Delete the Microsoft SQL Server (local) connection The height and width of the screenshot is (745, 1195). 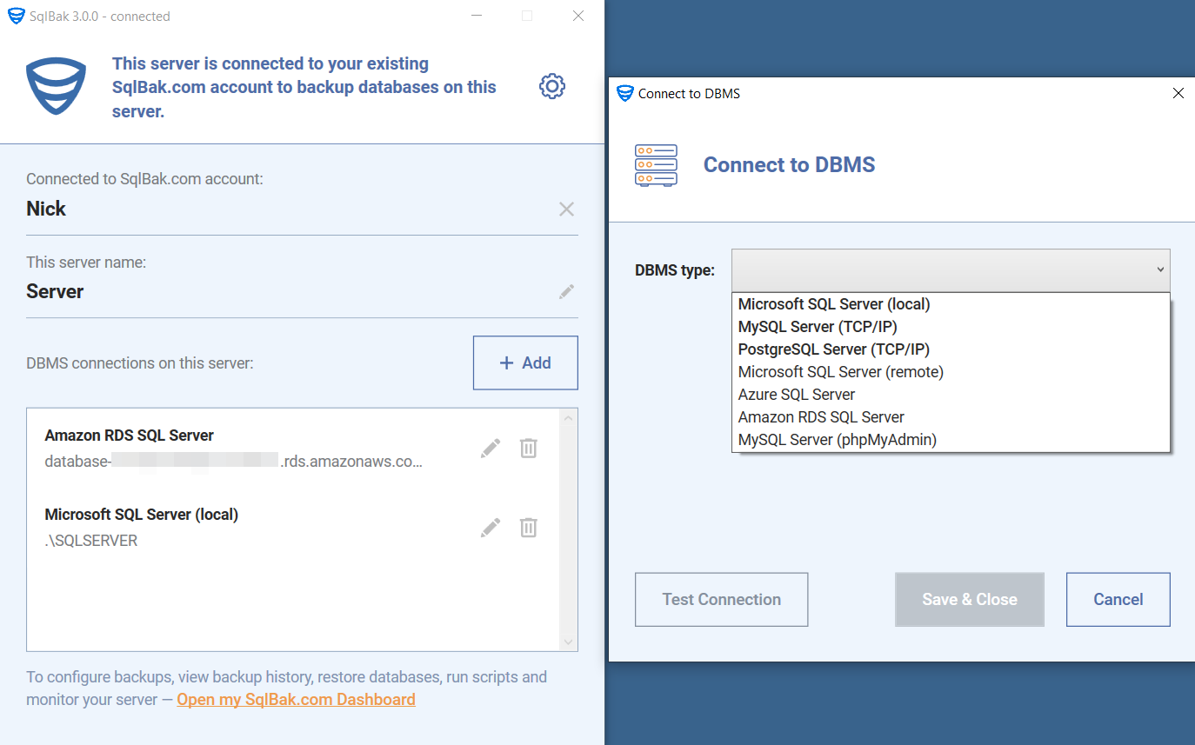[x=528, y=527]
